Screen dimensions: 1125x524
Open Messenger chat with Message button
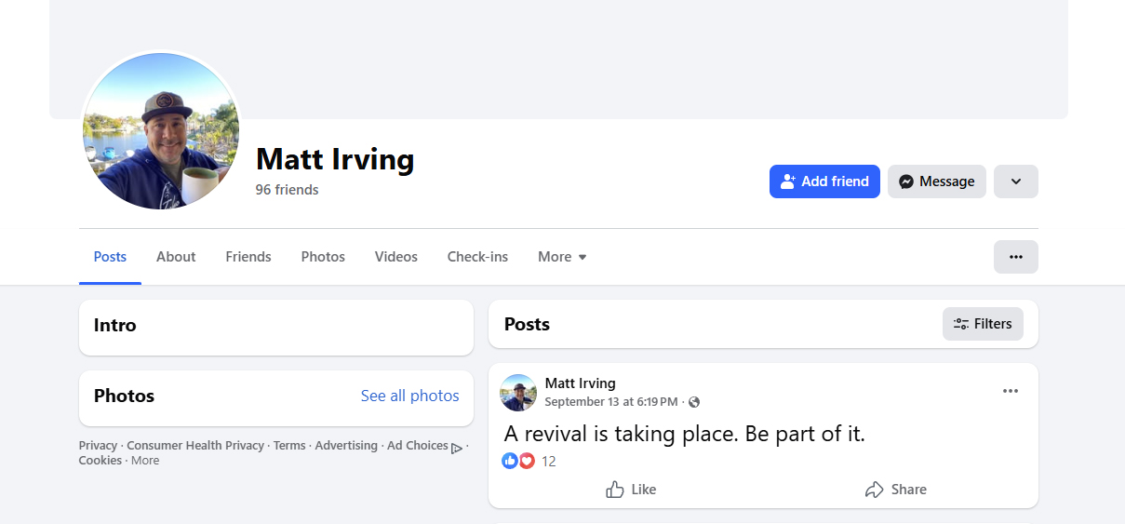pos(936,181)
